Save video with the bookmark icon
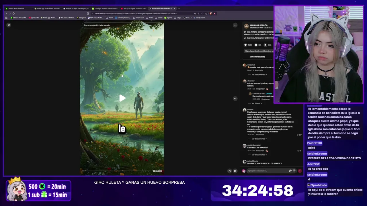This screenshot has height=206, width=367. (x=266, y=45)
